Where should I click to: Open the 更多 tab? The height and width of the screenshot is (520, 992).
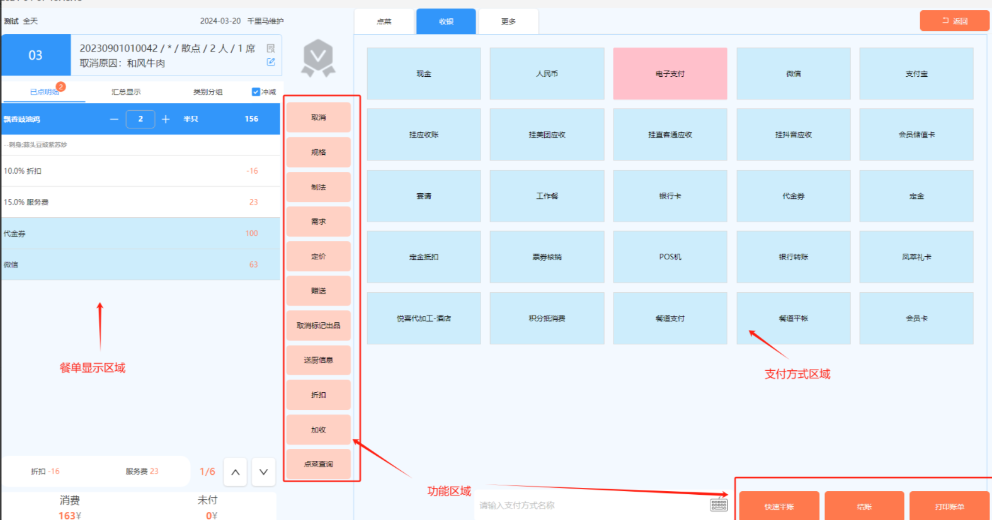tap(508, 21)
